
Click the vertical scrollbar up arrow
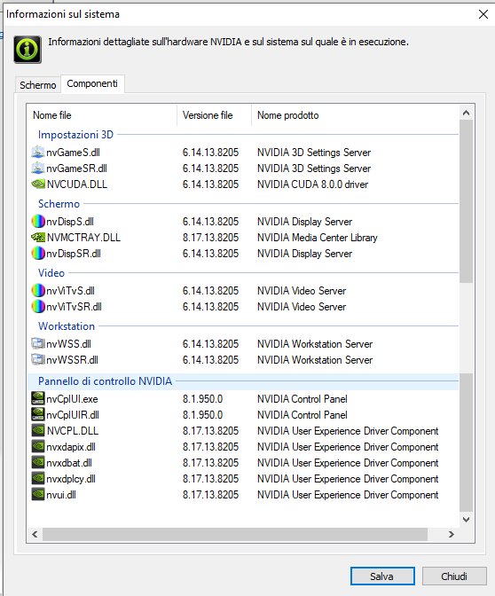point(466,113)
